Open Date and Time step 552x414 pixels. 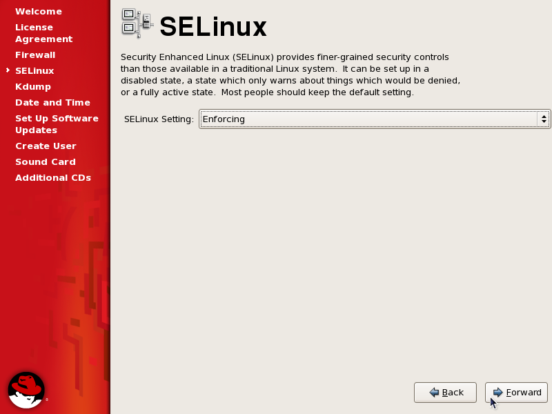point(53,102)
